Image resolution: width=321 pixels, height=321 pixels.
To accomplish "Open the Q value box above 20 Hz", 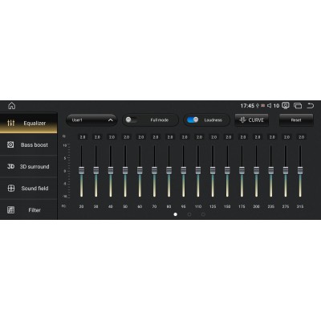I will click(83, 137).
